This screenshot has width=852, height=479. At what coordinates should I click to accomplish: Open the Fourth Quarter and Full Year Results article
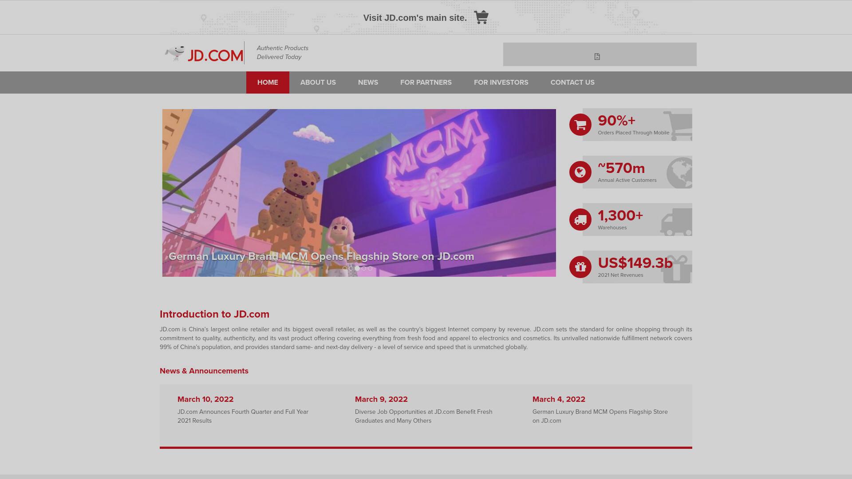coord(243,416)
